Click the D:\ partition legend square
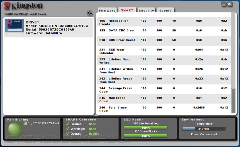The width and height of the screenshot is (240, 147). 25,123
